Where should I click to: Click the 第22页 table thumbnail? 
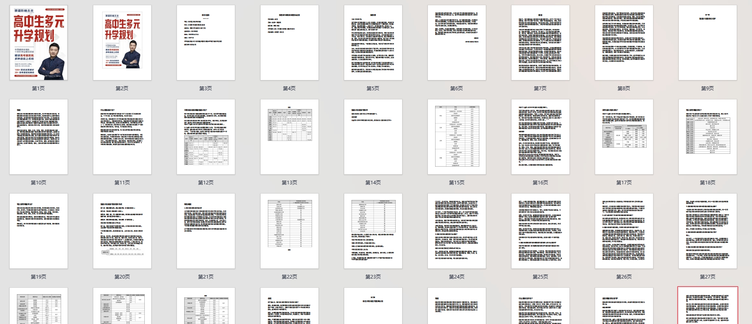pyautogui.click(x=290, y=231)
